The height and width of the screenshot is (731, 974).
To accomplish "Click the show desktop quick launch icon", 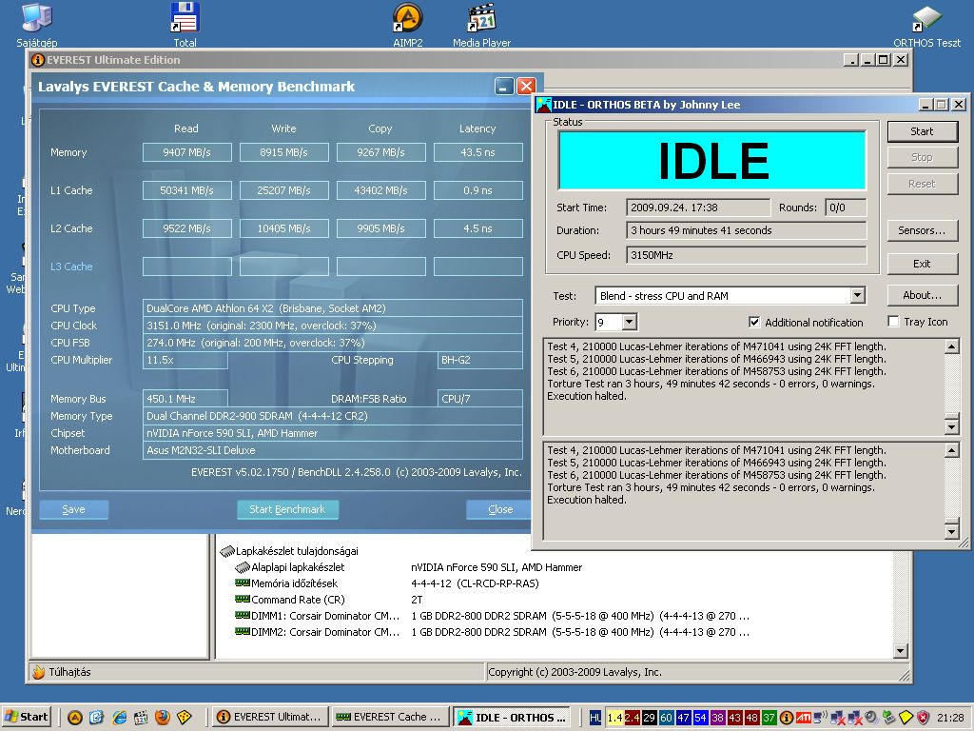I will click(97, 718).
